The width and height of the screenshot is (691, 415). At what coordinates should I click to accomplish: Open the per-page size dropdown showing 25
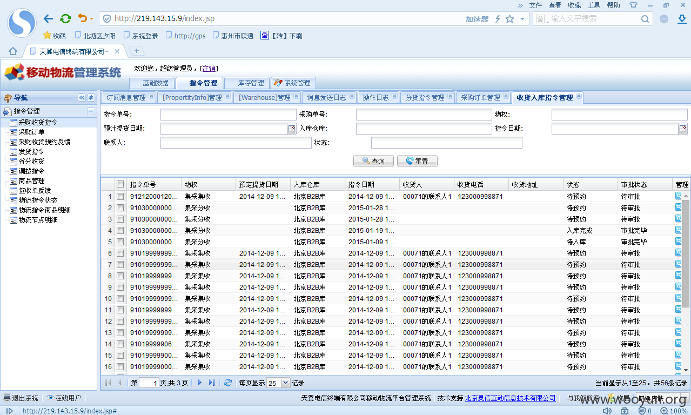coord(285,383)
